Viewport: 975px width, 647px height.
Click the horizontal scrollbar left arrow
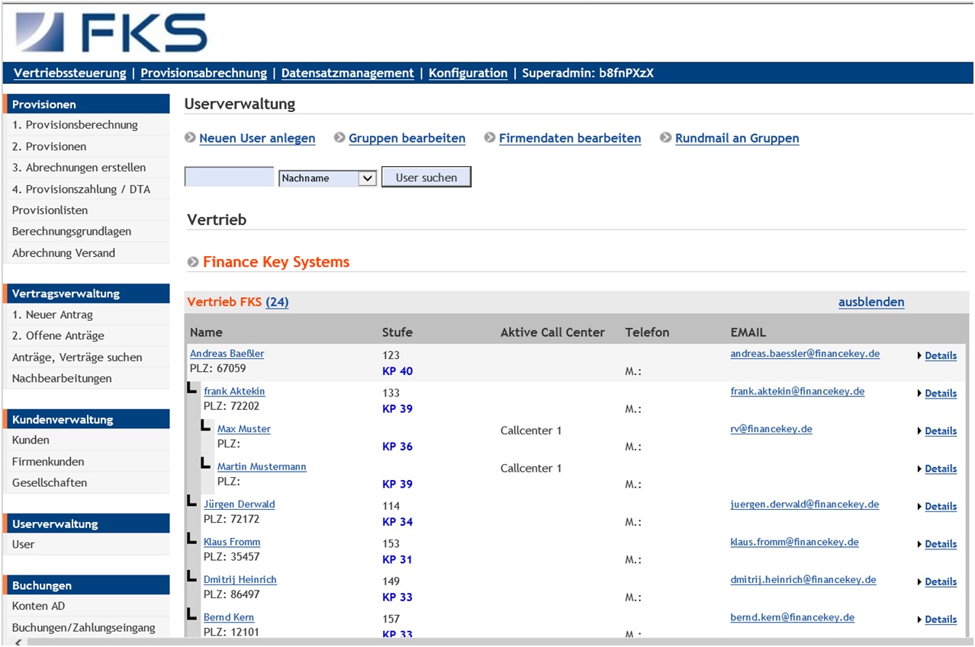(x=18, y=642)
